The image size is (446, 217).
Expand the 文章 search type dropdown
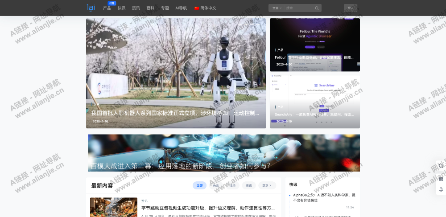point(277,8)
